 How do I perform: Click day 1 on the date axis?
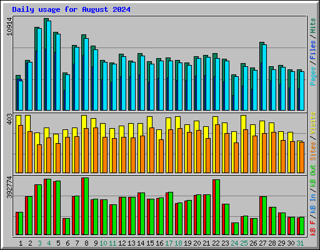click(x=21, y=243)
